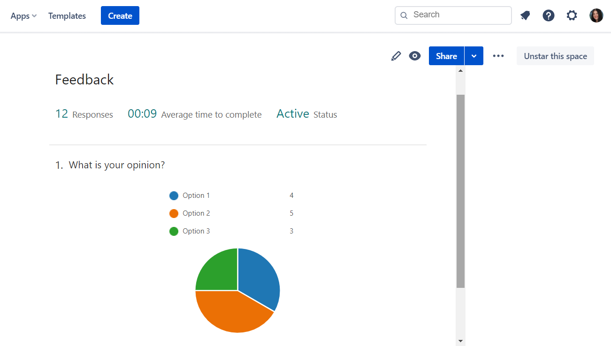Open the Templates menu
Viewport: 611px width, 346px height.
tap(67, 15)
